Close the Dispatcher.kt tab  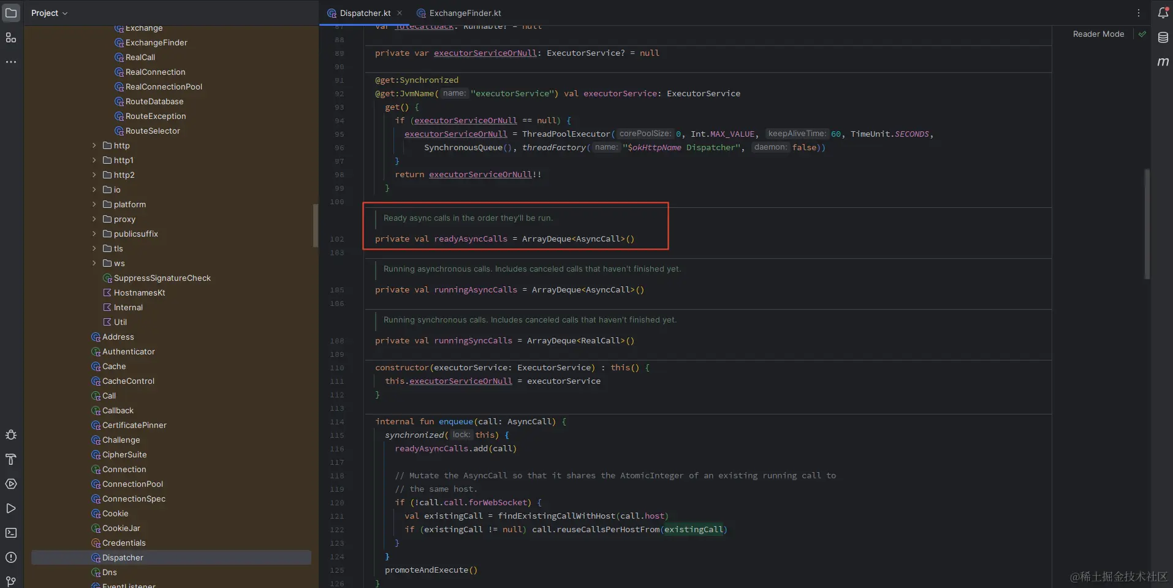400,13
